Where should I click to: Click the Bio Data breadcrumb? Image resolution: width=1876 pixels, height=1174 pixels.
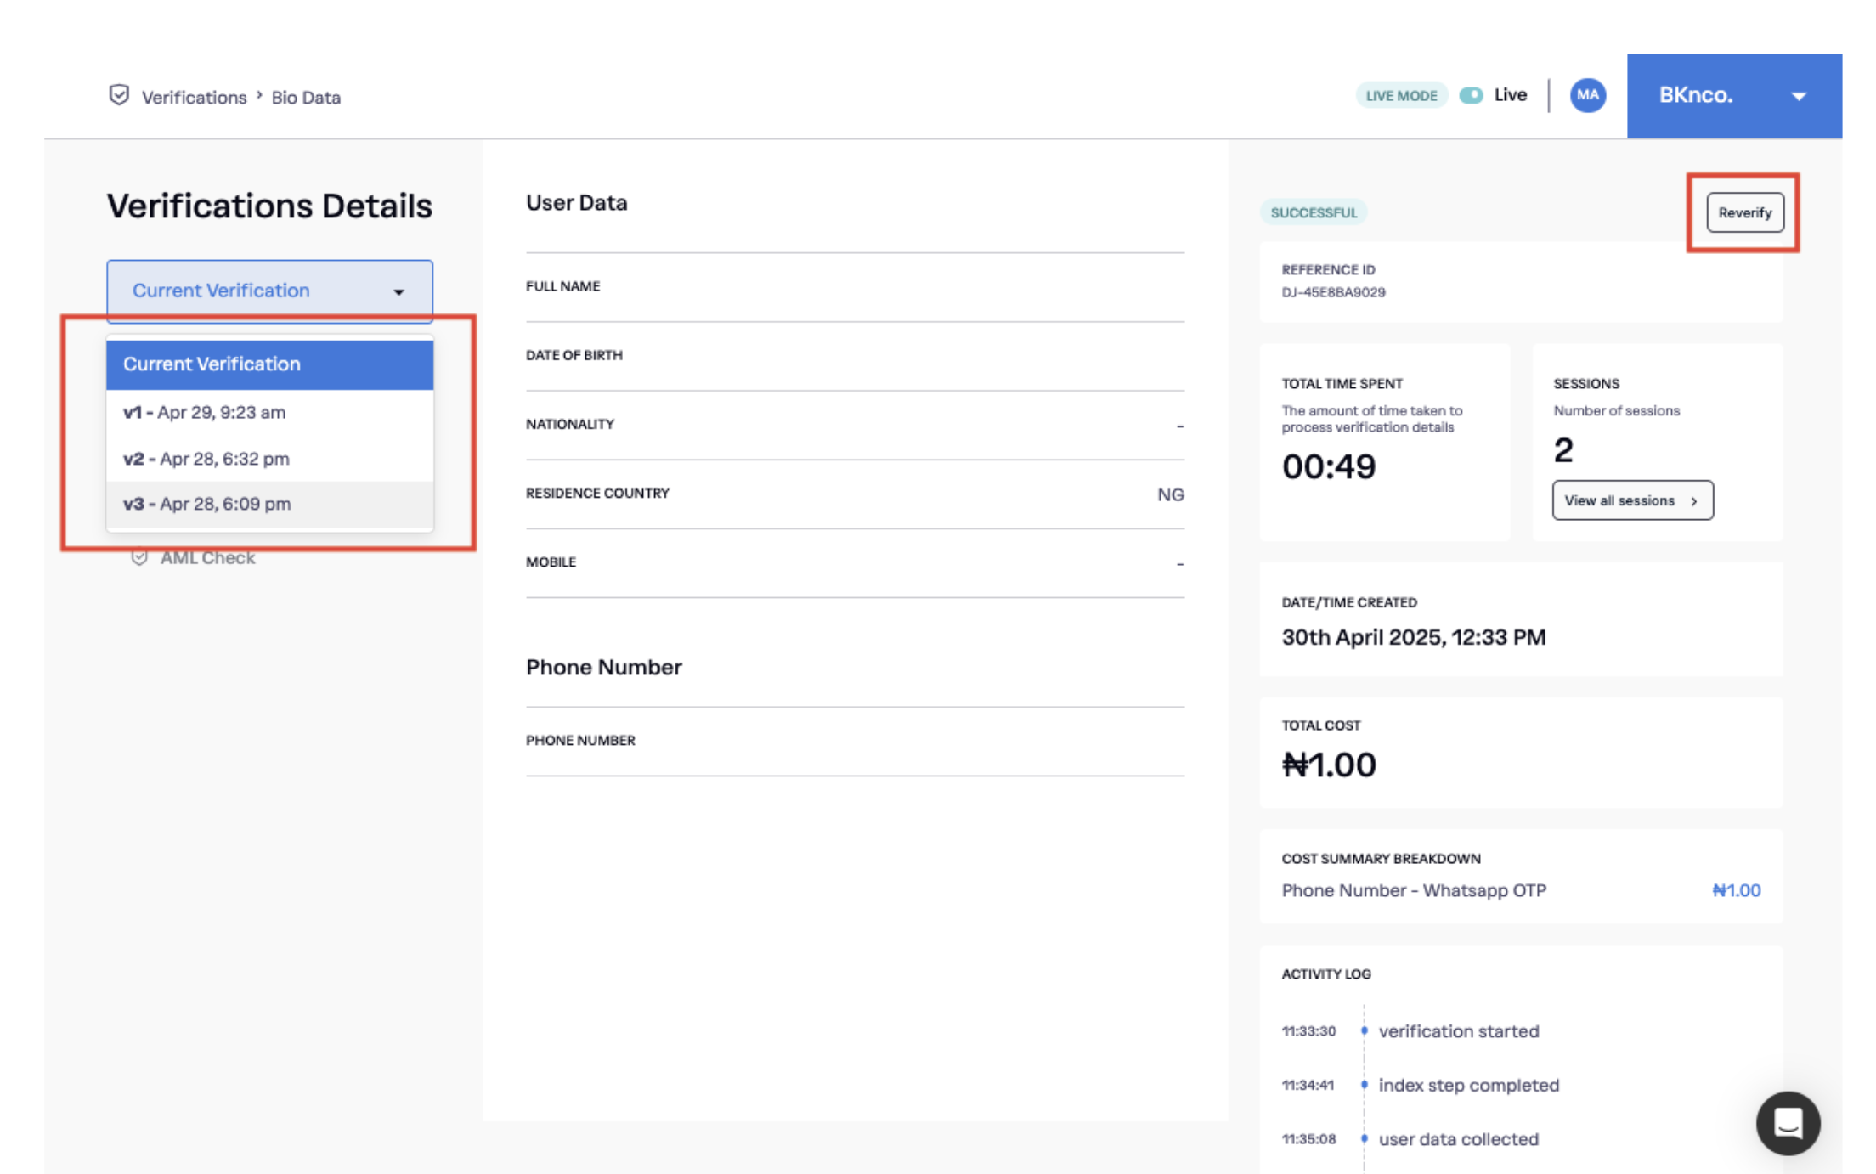pos(306,97)
